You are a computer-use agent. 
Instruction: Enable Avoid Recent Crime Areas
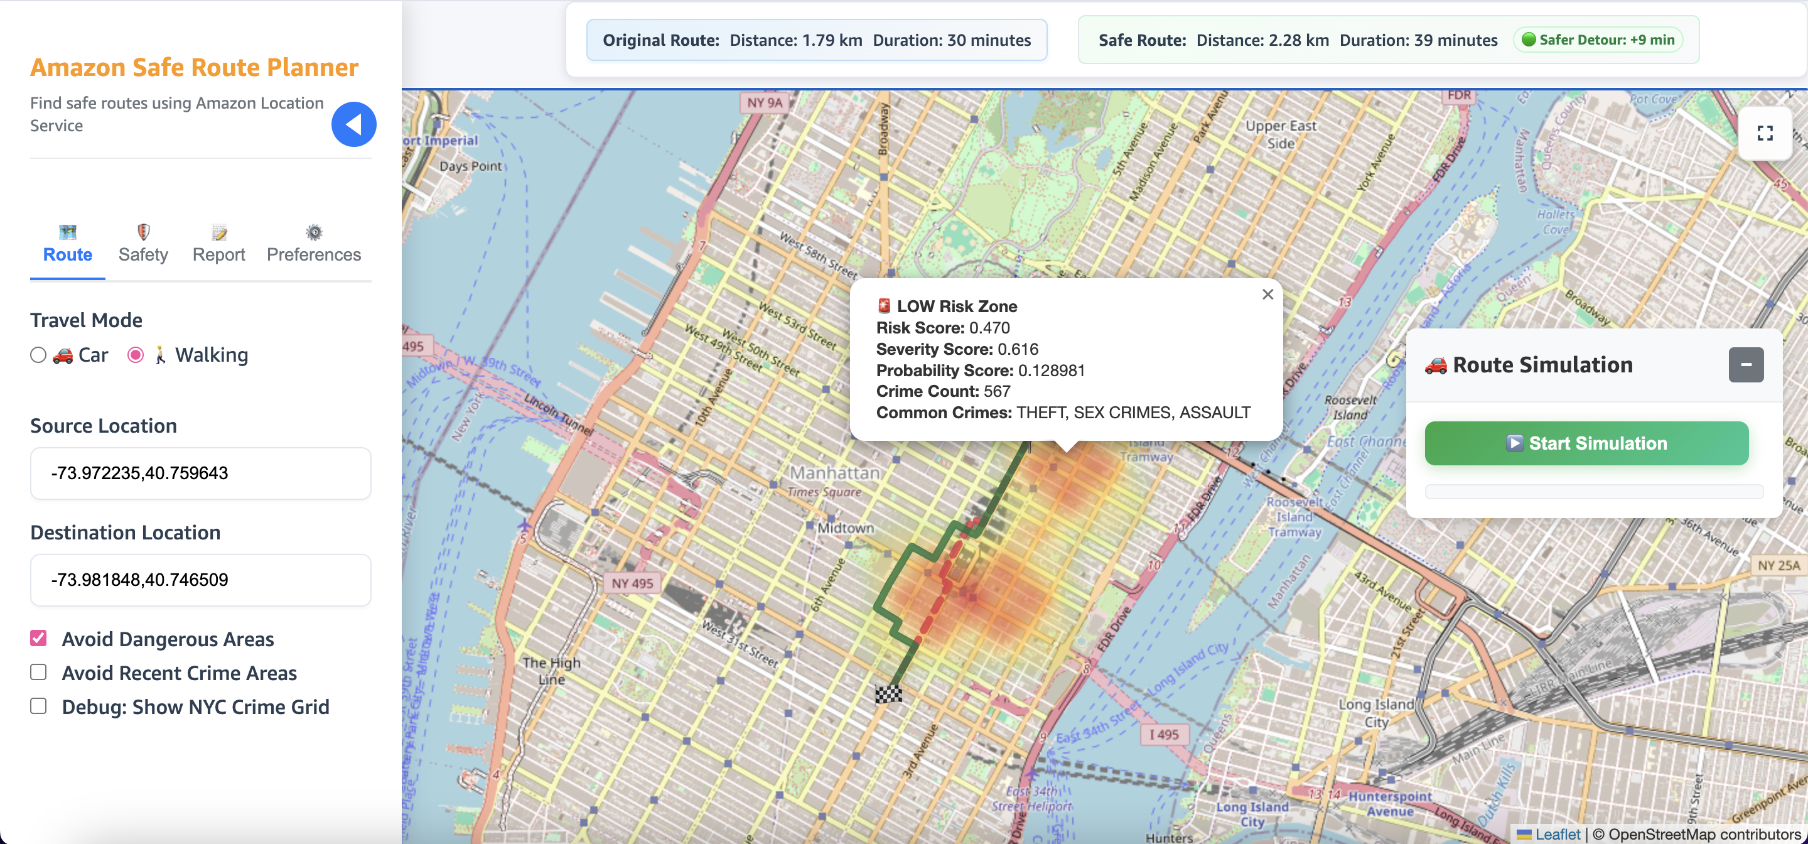[38, 672]
